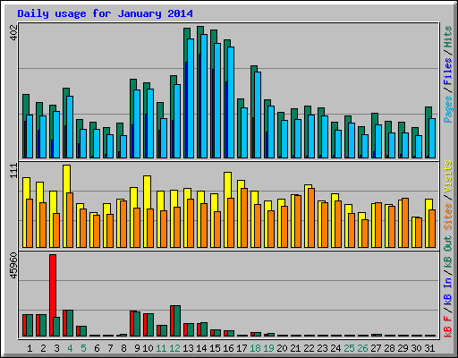Click day label 23 on the x-axis
458x358 pixels.
click(322, 348)
